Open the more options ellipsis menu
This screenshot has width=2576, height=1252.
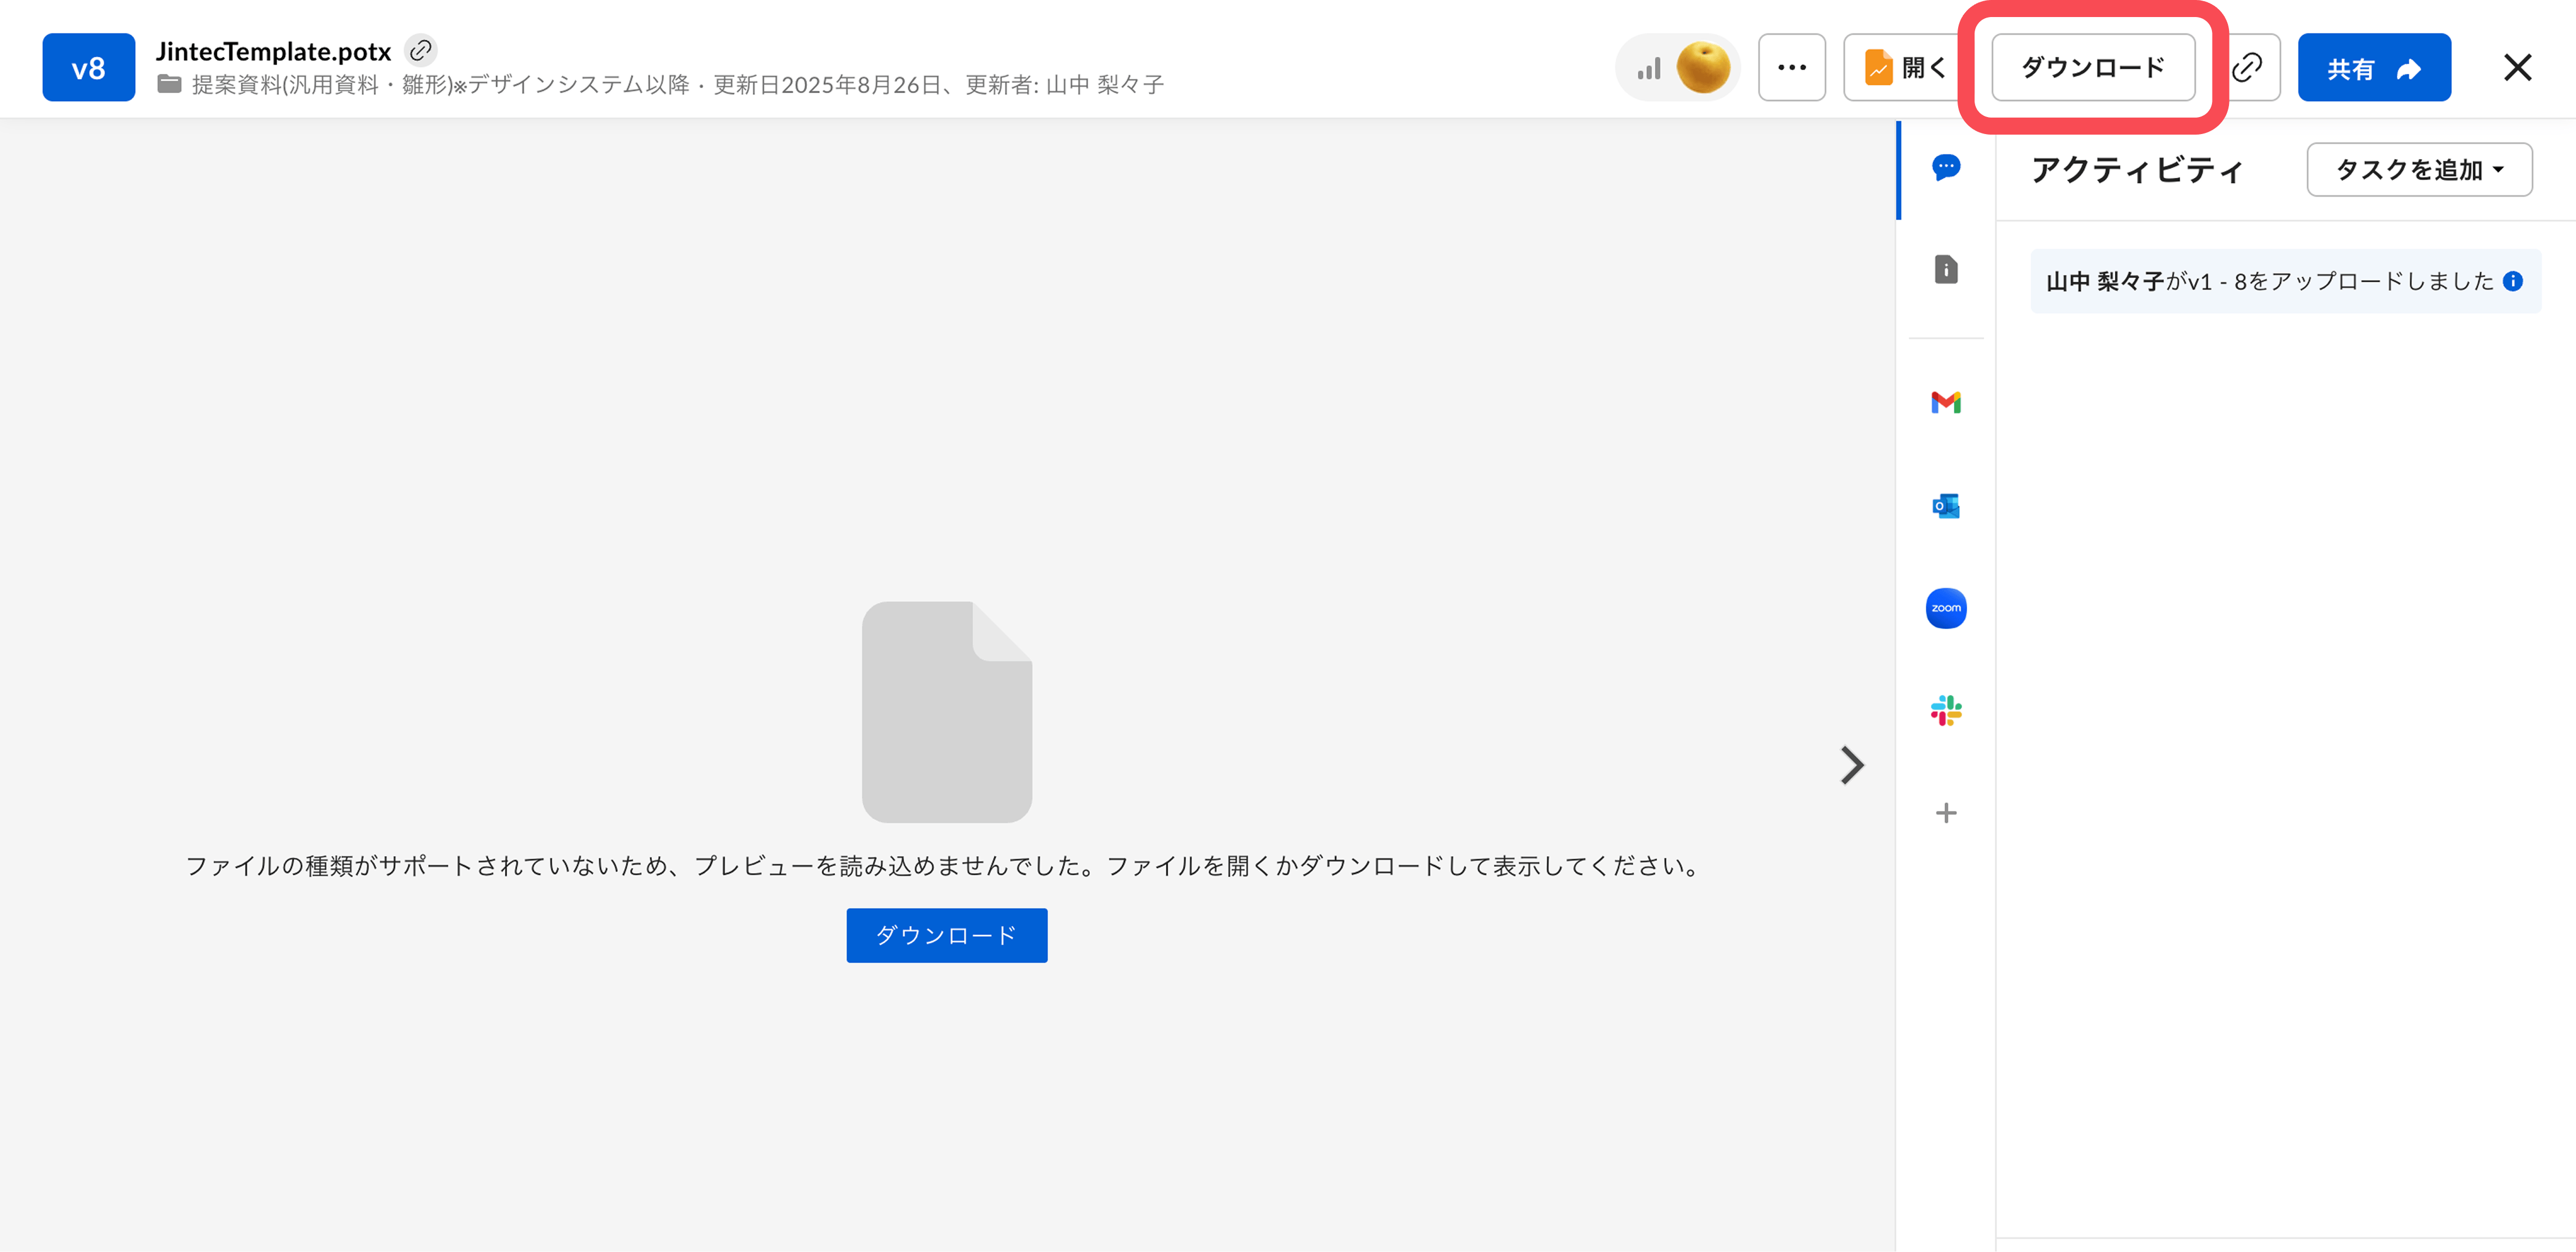click(1791, 68)
